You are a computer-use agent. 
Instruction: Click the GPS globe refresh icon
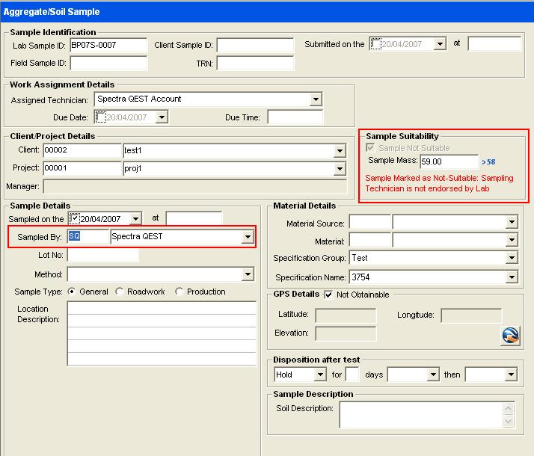pyautogui.click(x=510, y=336)
